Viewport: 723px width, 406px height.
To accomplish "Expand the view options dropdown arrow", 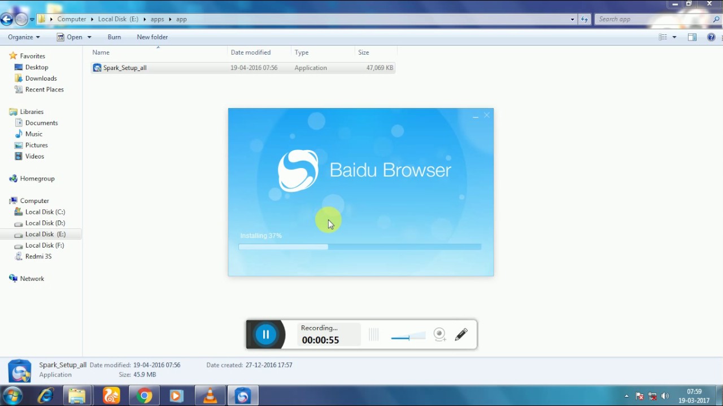I will click(674, 37).
